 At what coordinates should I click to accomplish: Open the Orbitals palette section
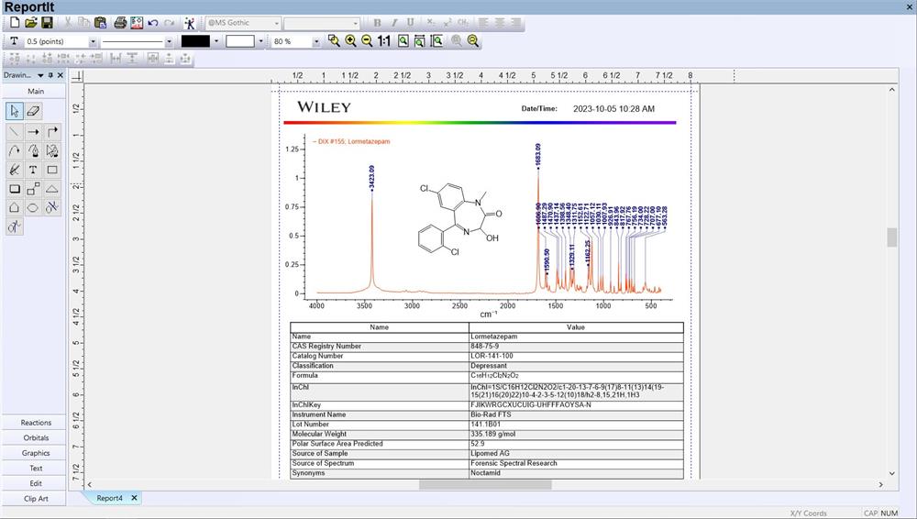point(36,438)
